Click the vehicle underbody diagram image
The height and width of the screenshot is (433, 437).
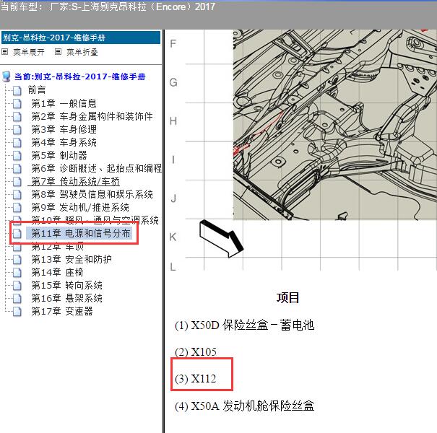334,125
